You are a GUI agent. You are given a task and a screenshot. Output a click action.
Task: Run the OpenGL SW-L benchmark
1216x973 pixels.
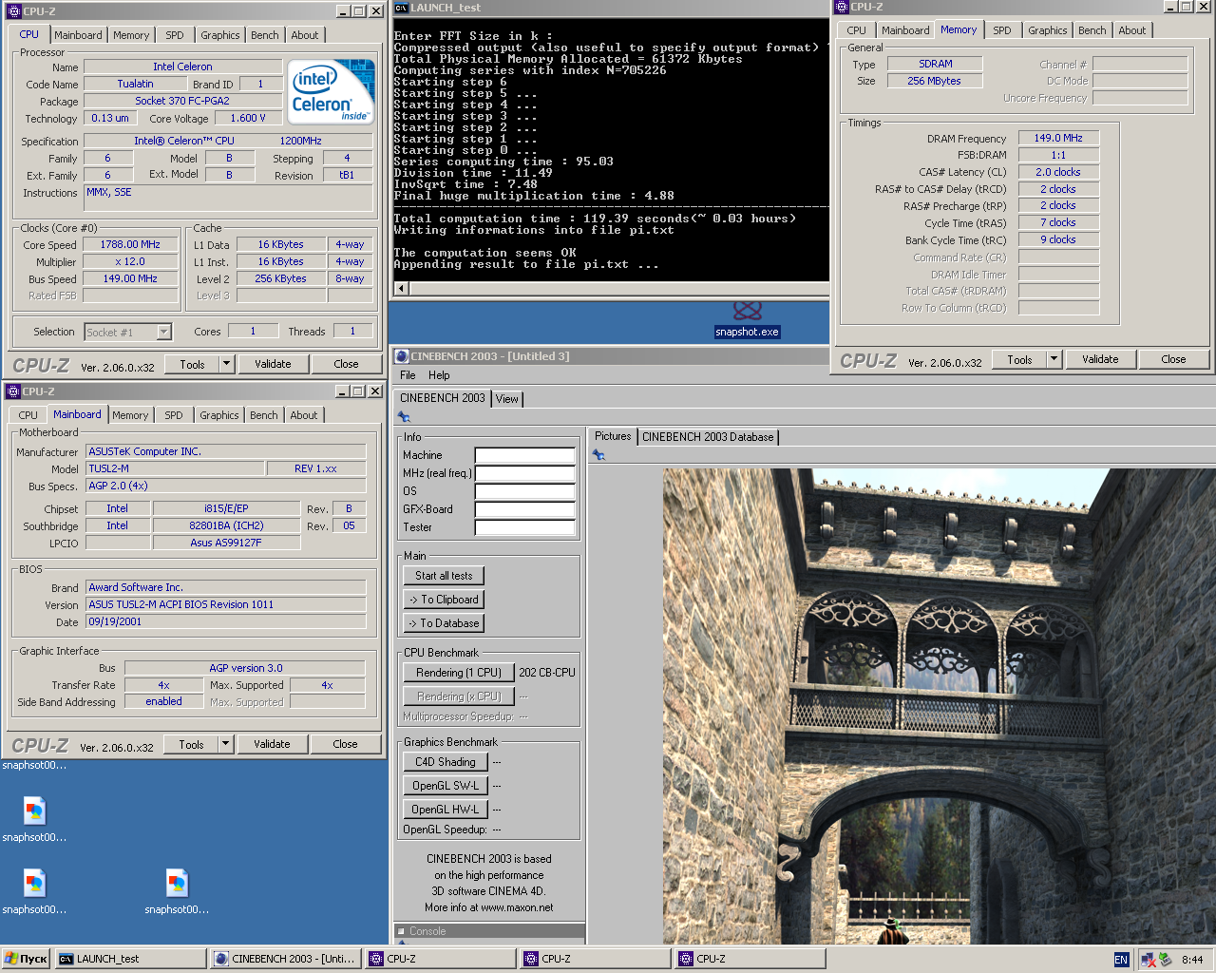446,786
